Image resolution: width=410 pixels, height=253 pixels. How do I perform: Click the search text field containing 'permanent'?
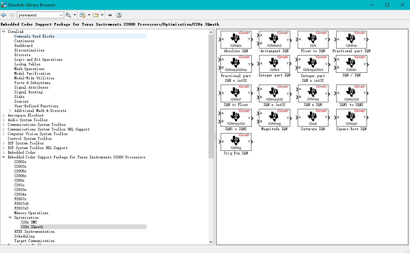(x=38, y=15)
